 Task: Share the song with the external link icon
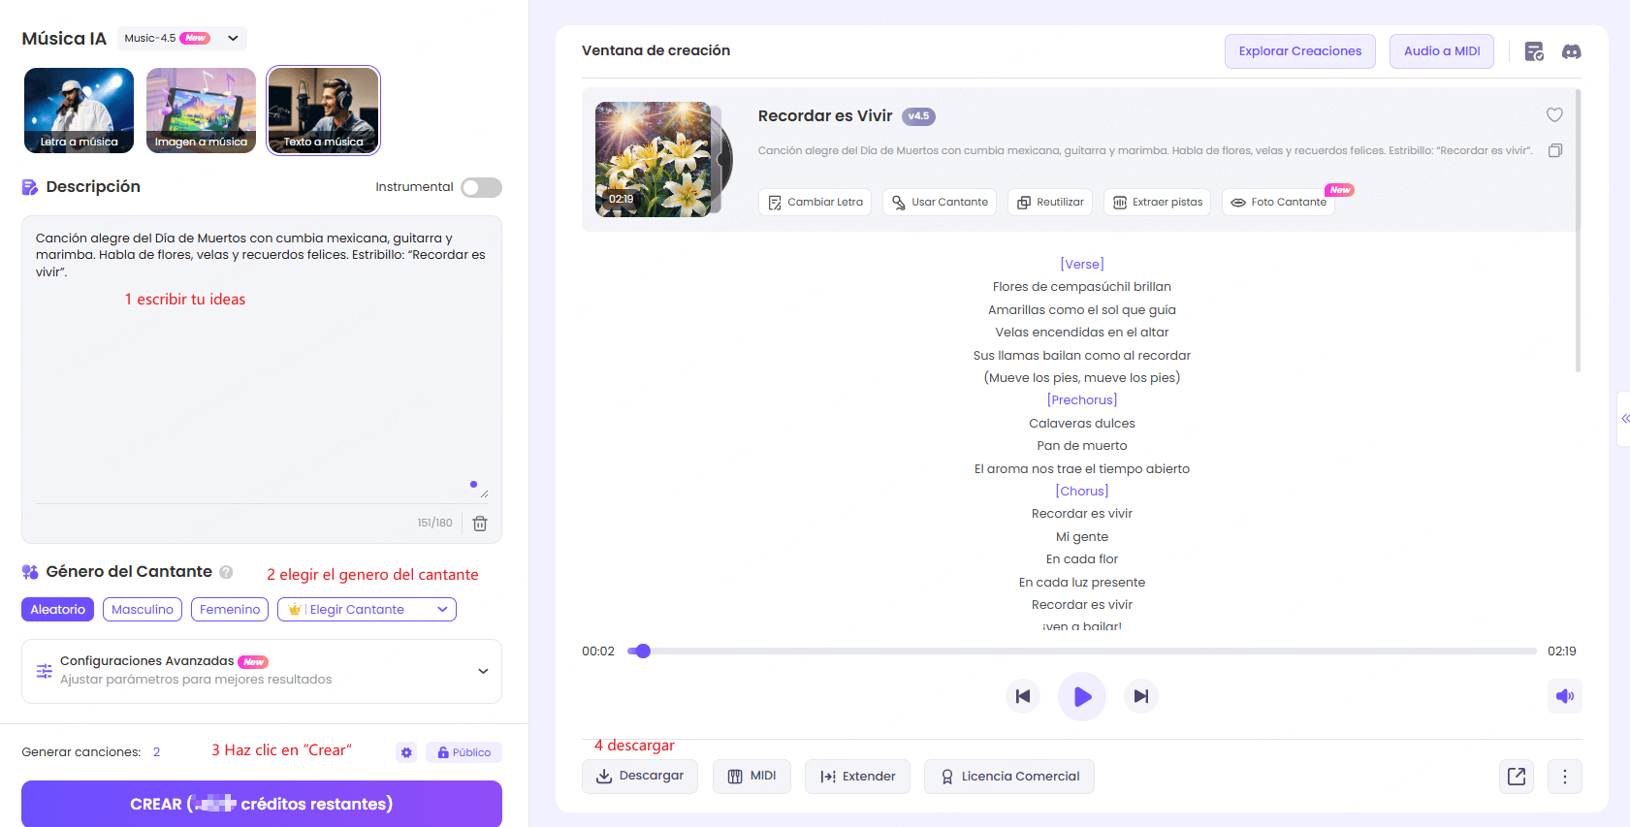click(1517, 777)
